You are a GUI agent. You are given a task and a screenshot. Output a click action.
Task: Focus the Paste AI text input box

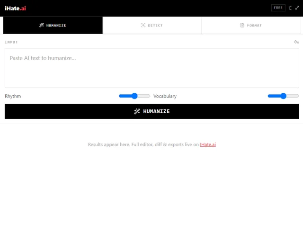click(152, 68)
